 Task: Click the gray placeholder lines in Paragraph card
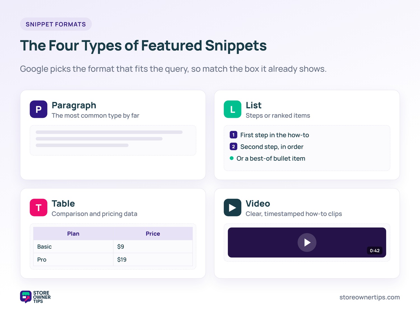click(109, 139)
